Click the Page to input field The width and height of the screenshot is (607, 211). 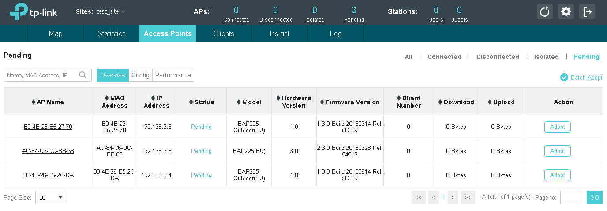point(571,197)
